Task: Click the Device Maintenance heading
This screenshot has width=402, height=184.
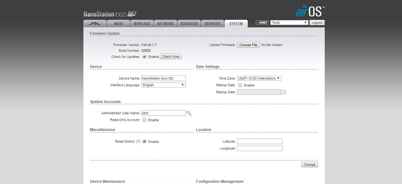Action: pyautogui.click(x=107, y=181)
